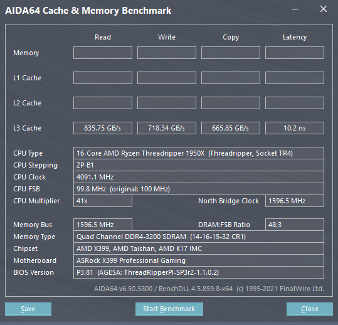Screen dimensions: 338x325
Task: Click the Close button at bottom
Action: click(x=310, y=309)
